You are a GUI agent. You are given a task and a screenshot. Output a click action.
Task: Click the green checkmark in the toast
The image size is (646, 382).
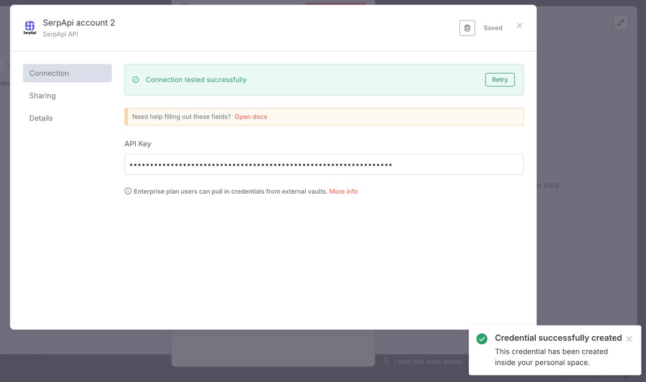[x=482, y=338]
